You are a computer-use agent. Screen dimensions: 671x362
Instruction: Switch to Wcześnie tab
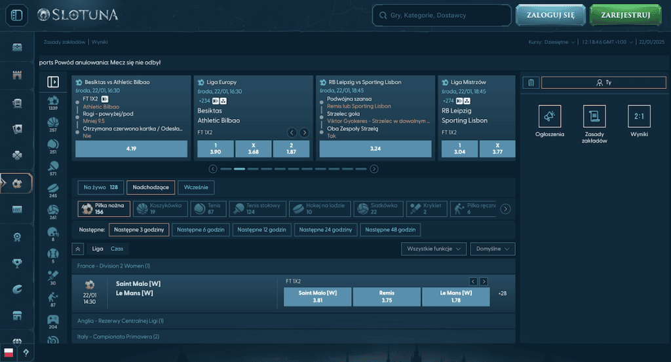point(196,187)
